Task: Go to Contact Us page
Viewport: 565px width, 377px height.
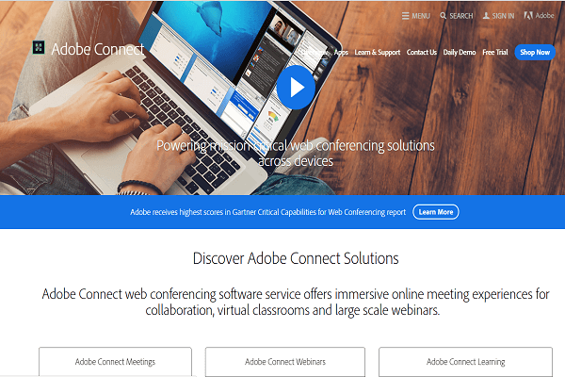Action: click(x=422, y=53)
